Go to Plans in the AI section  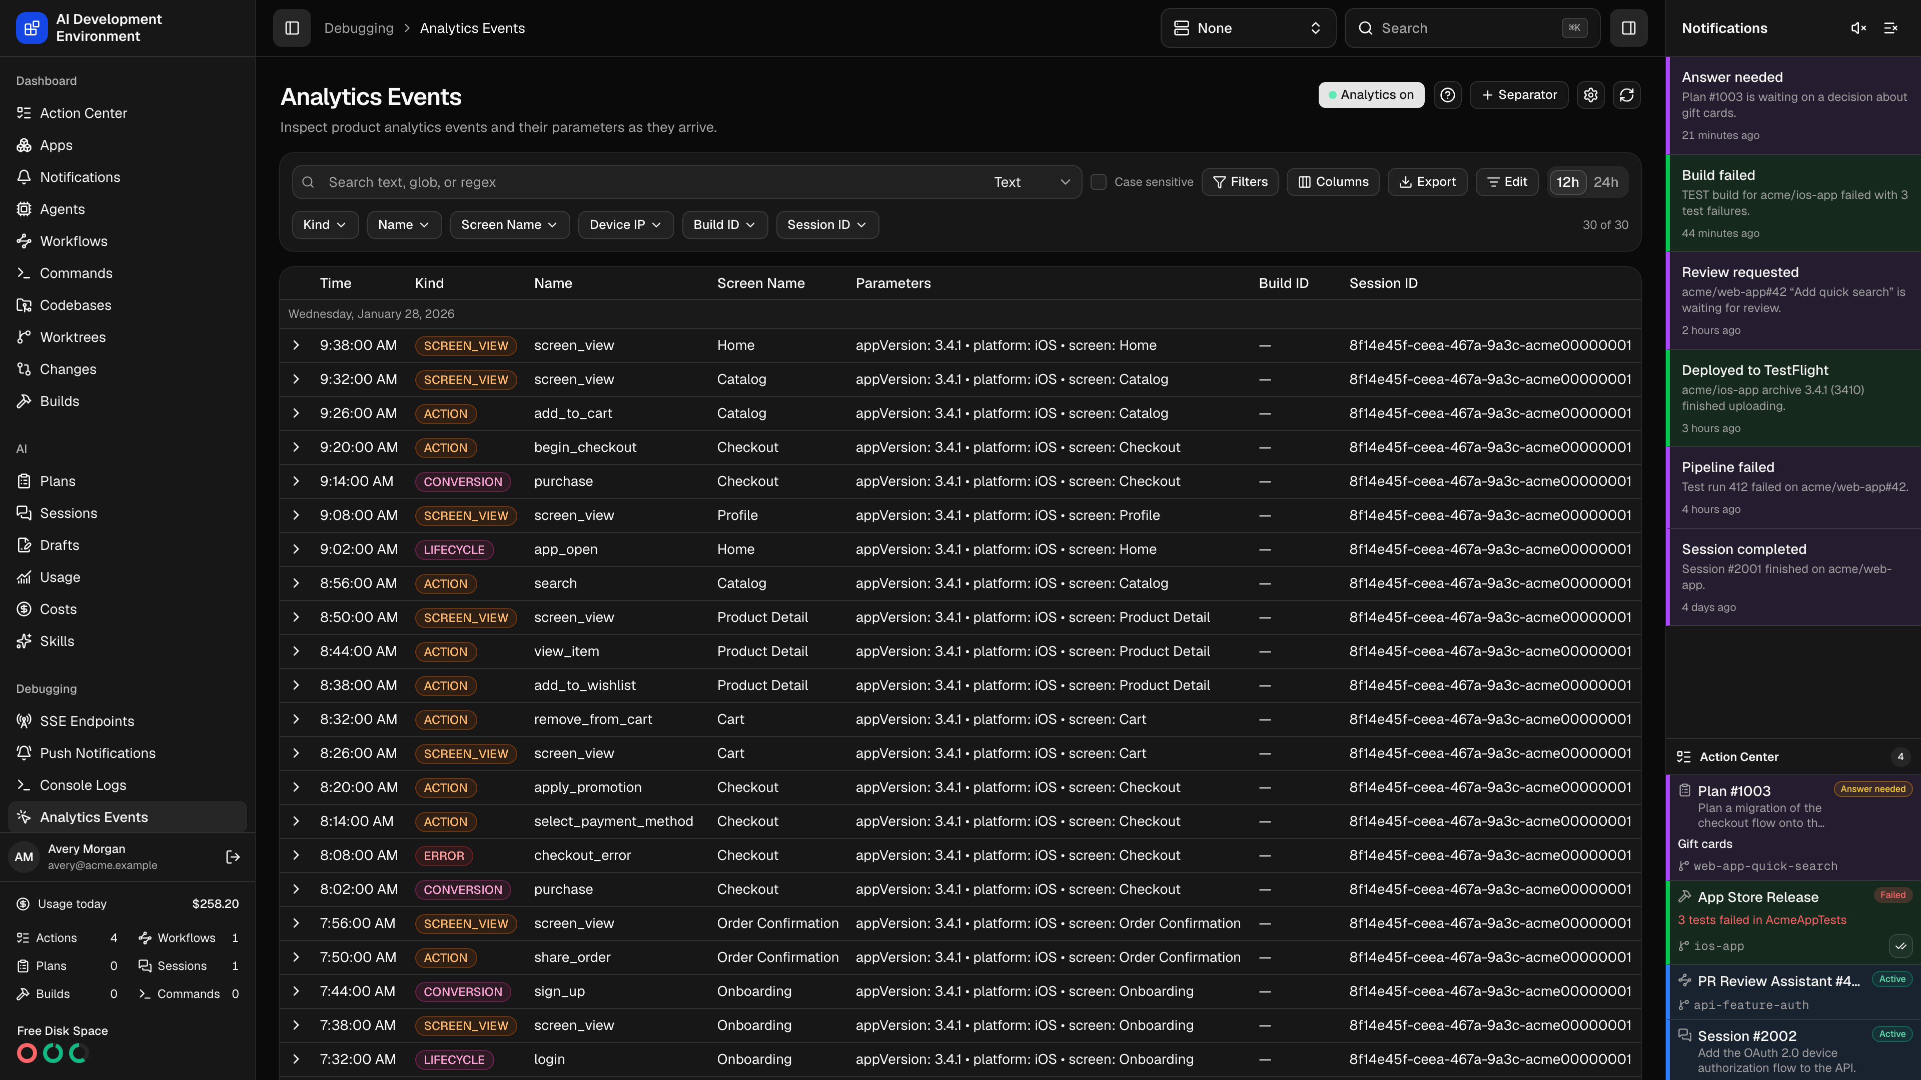pos(128,481)
